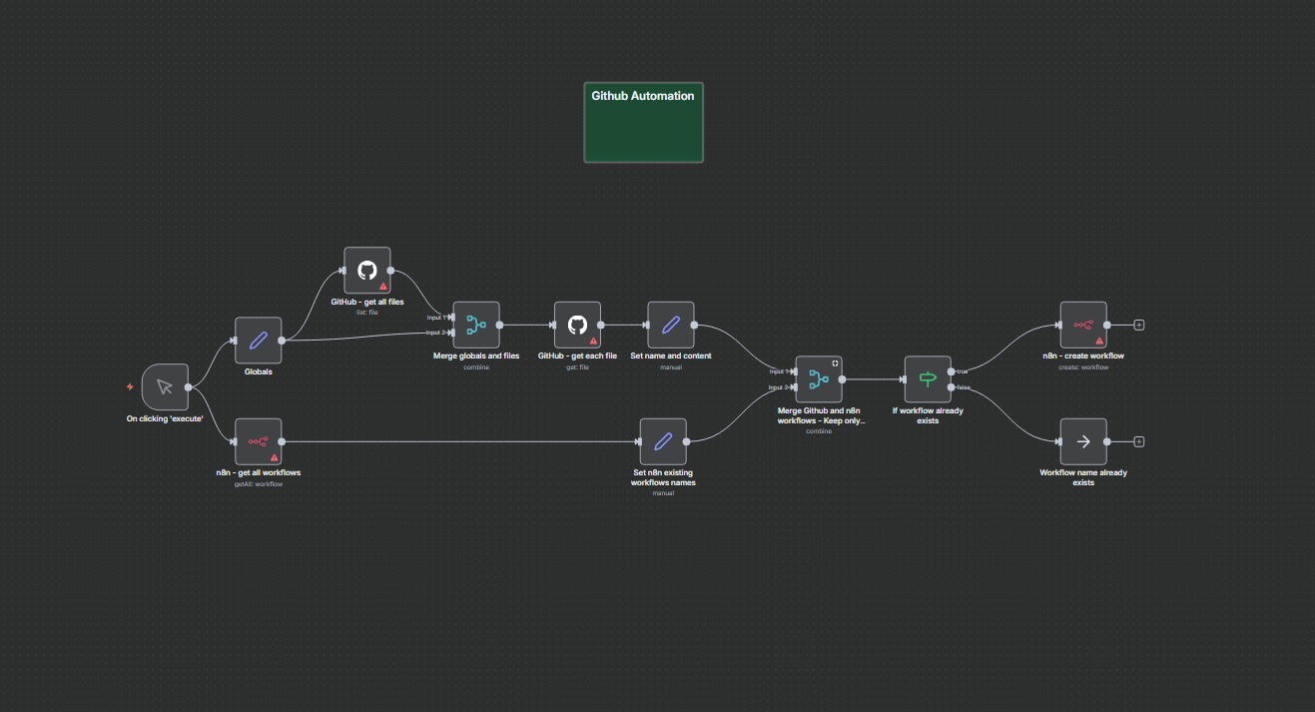Click Input 1 connector of 'Merge globals and files'
This screenshot has width=1315, height=712.
click(x=453, y=318)
